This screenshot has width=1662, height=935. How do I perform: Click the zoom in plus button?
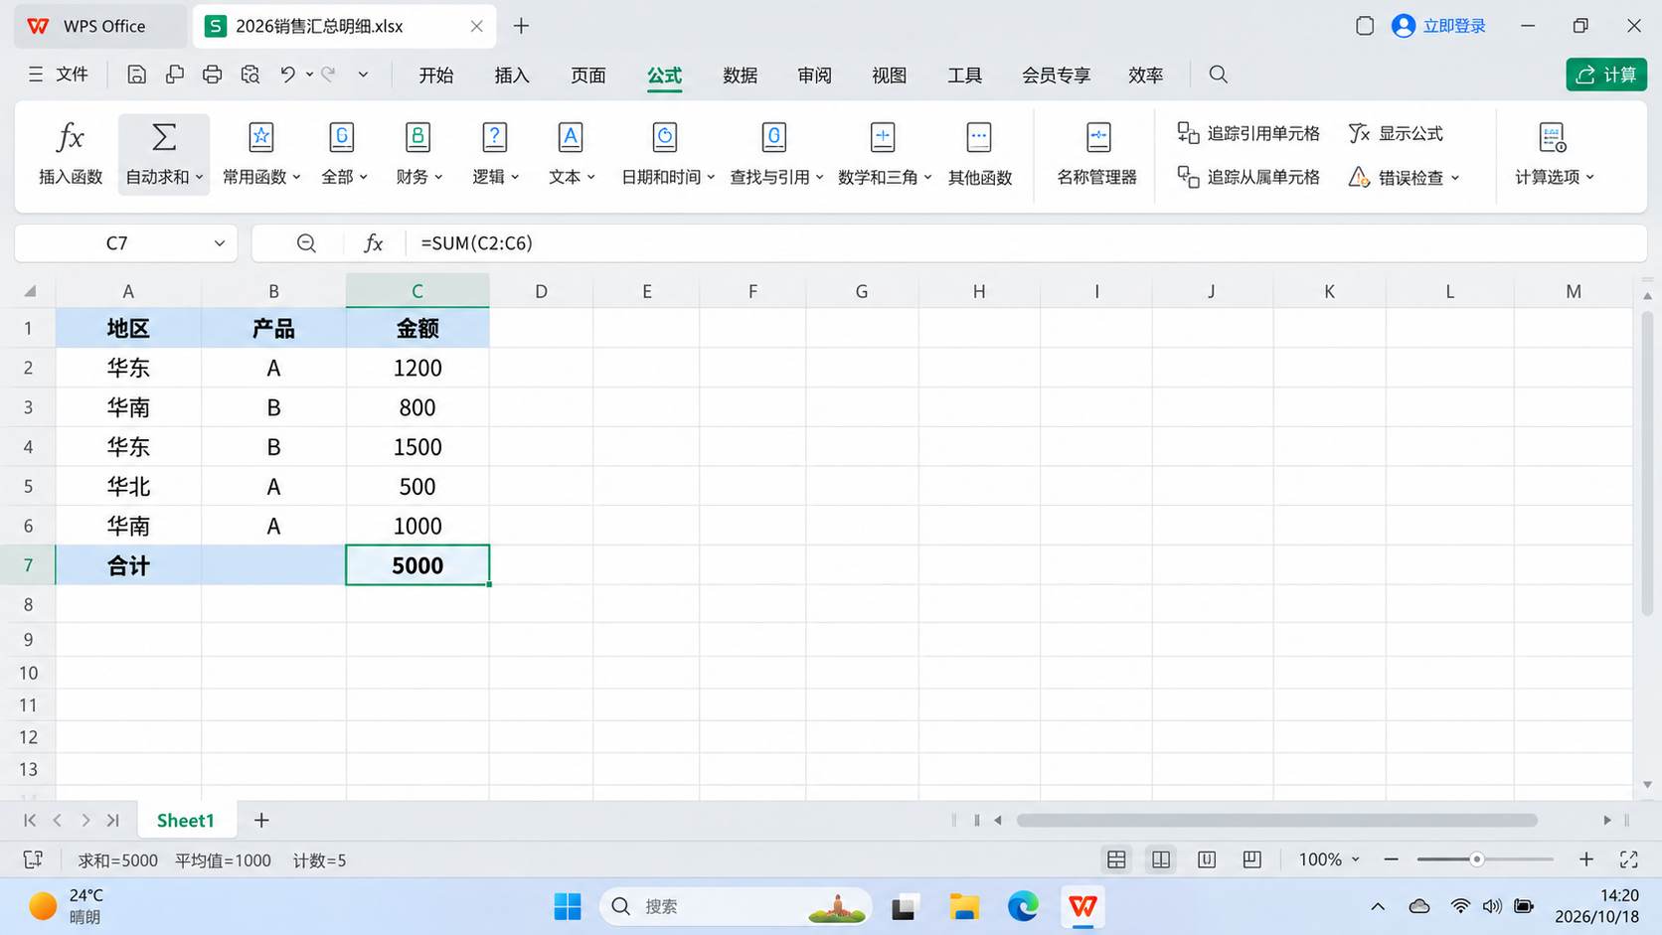(x=1586, y=859)
